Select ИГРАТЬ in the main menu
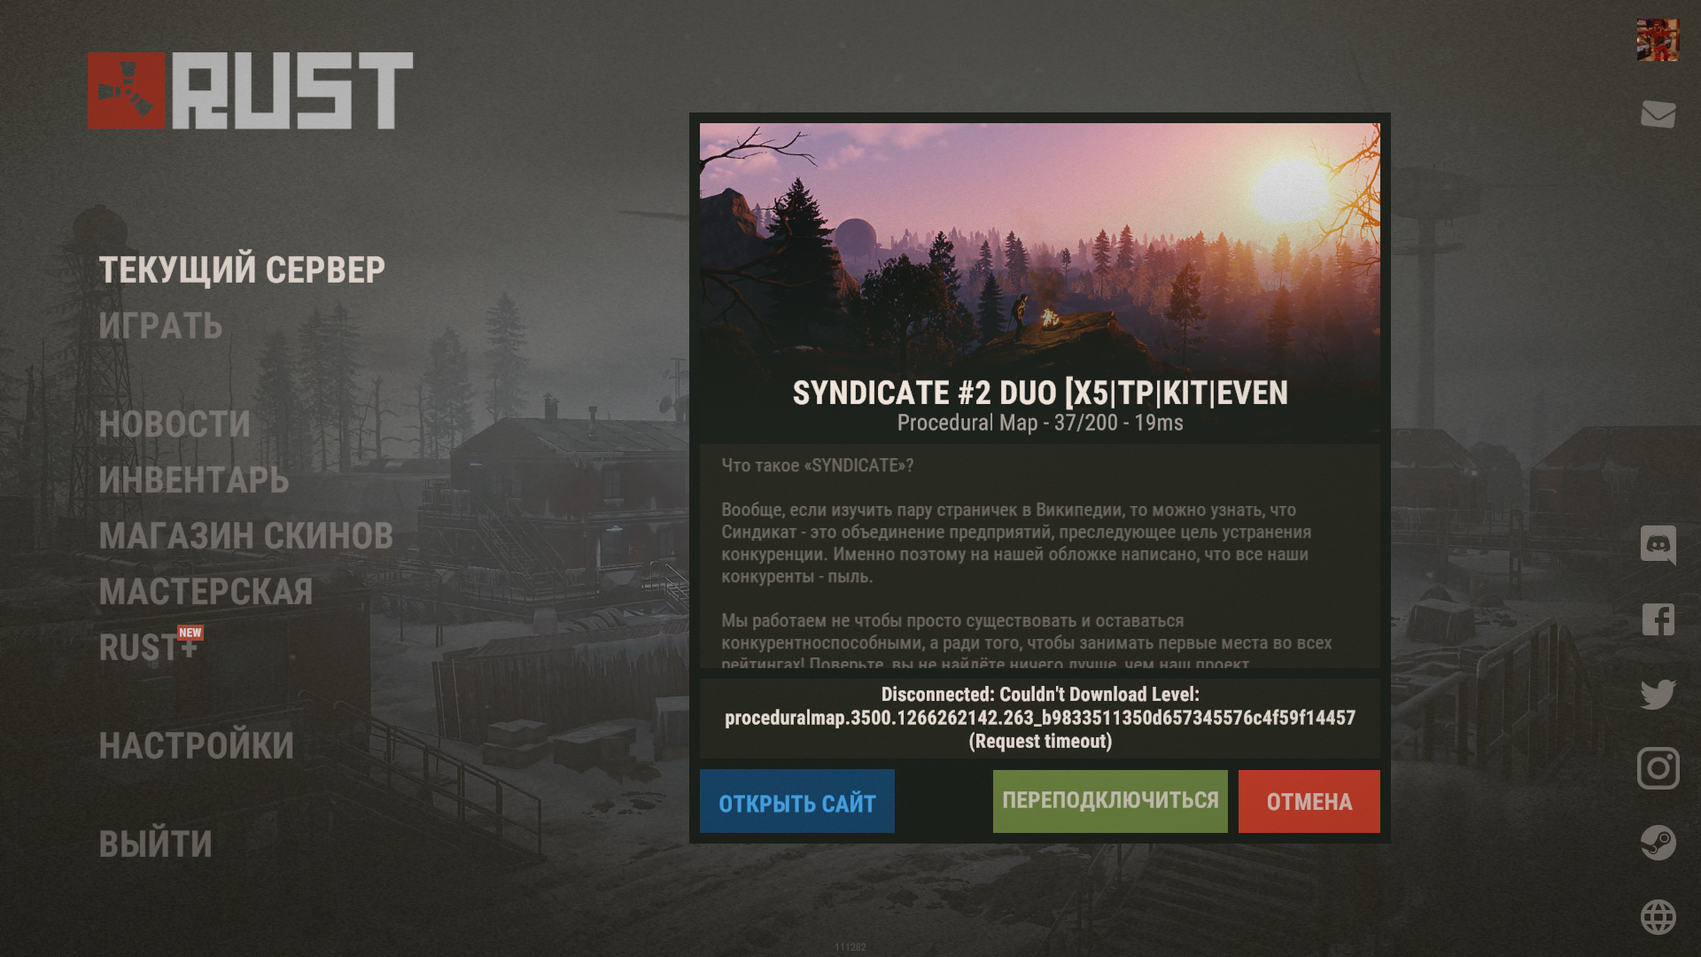Viewport: 1701px width, 957px height. tap(160, 326)
